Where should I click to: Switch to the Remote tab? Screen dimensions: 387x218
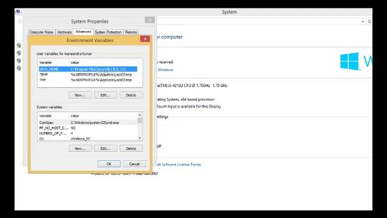(x=131, y=32)
